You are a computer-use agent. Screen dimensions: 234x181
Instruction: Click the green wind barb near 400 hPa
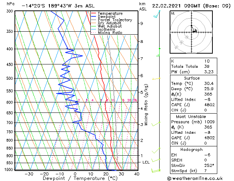click(158, 52)
